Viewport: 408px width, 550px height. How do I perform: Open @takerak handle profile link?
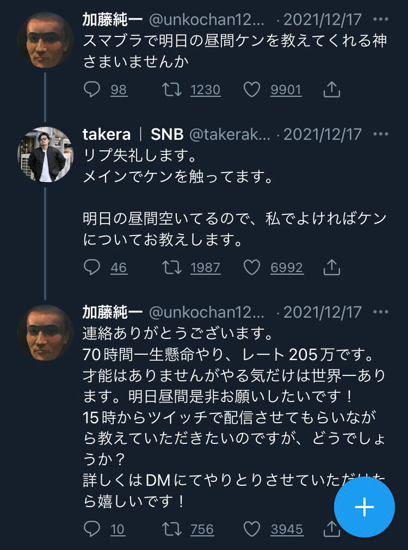click(x=230, y=134)
